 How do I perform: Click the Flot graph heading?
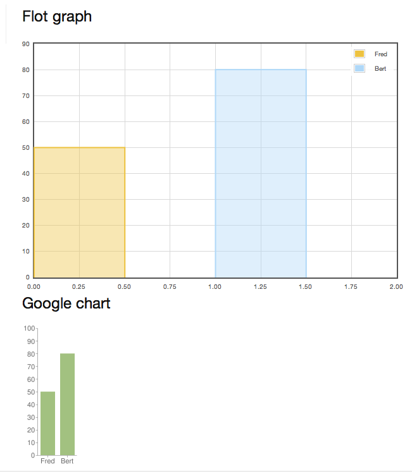(57, 16)
